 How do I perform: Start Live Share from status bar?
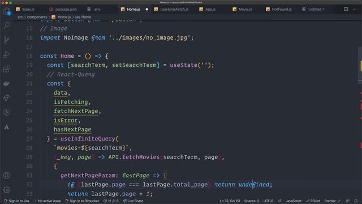click(x=133, y=201)
